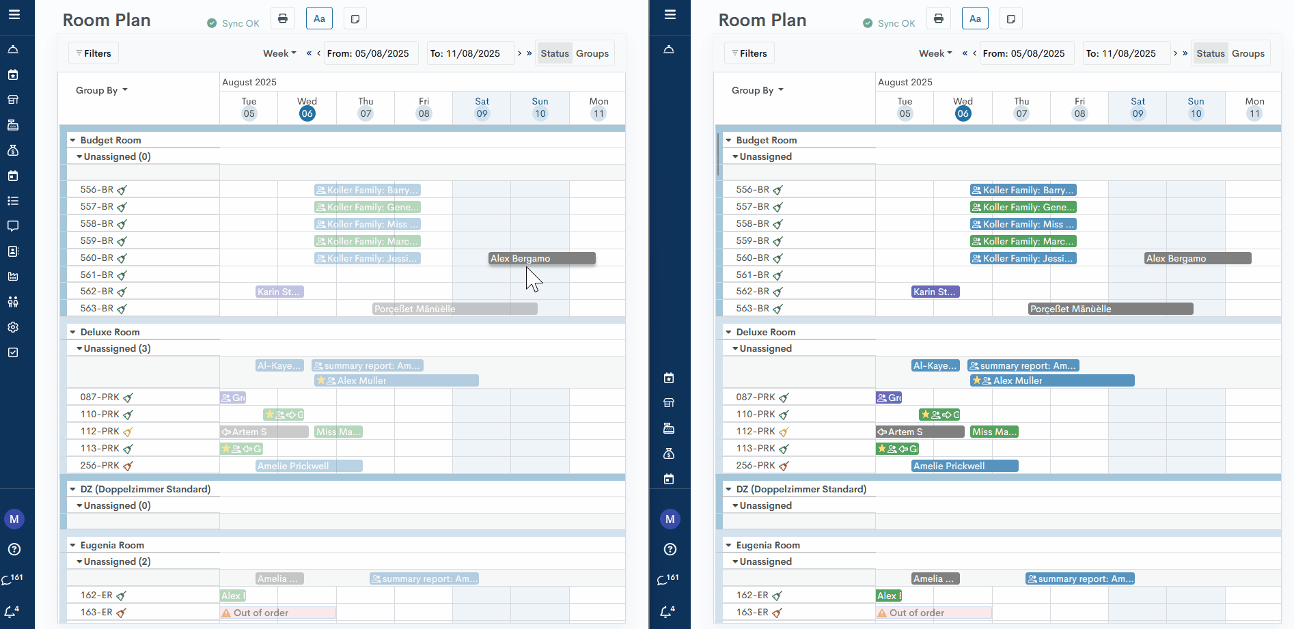Toggle the Aa text size button in left panel
Viewport: 1294px width, 629px height.
pyautogui.click(x=319, y=19)
